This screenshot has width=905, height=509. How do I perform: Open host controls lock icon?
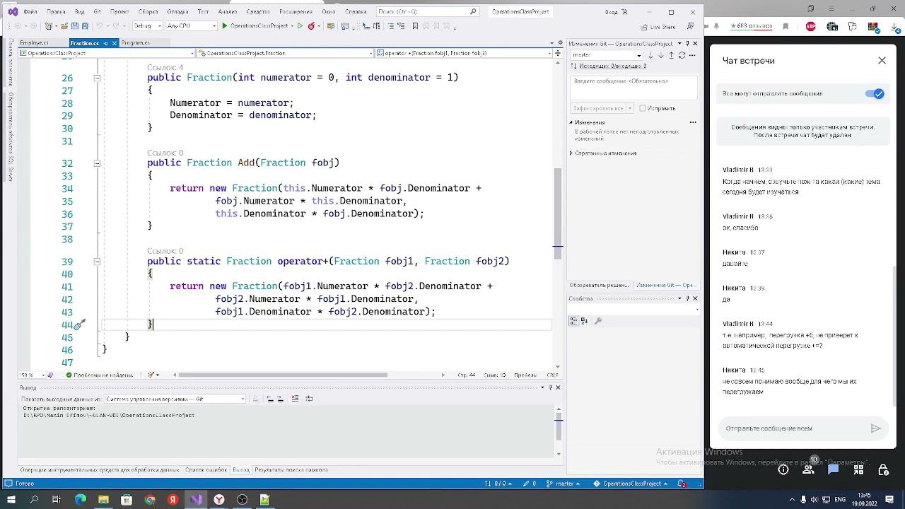[x=884, y=469]
